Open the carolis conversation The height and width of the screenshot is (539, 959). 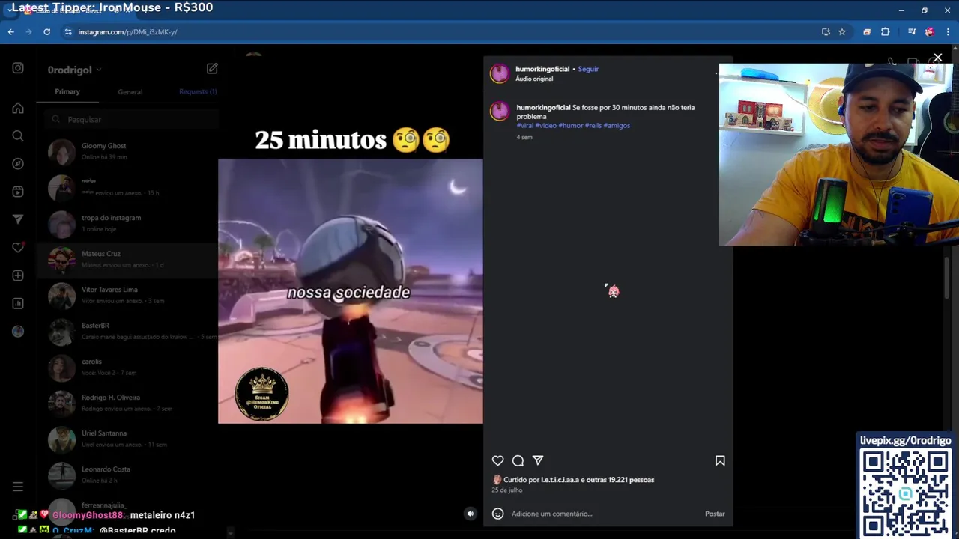tap(129, 367)
